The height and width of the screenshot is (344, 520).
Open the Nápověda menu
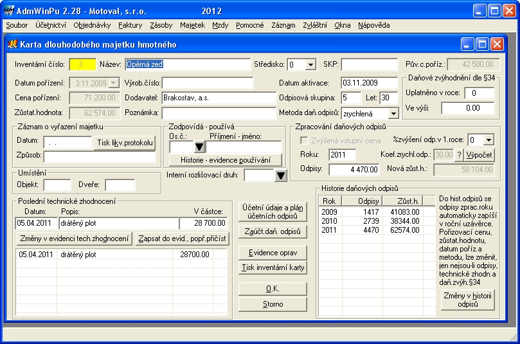[x=373, y=25]
